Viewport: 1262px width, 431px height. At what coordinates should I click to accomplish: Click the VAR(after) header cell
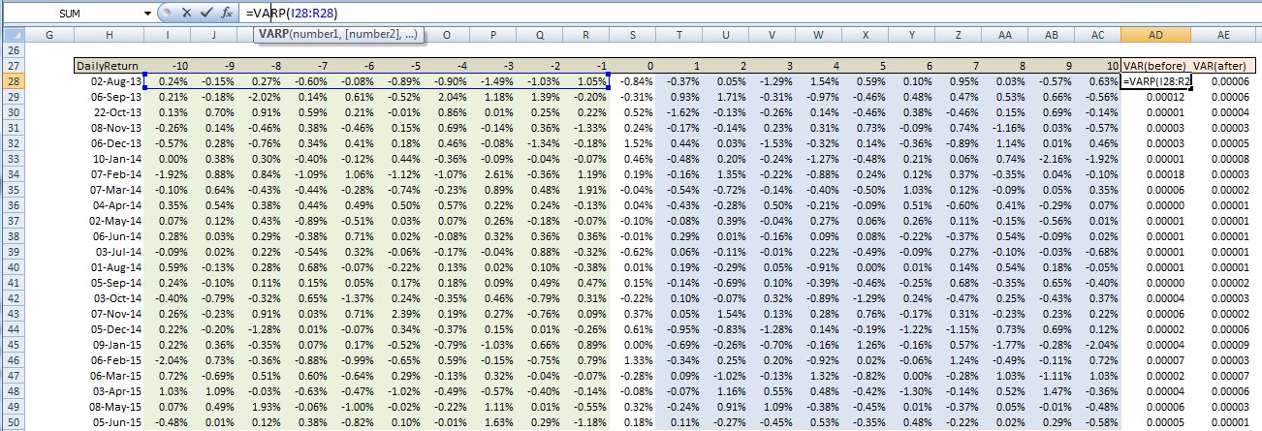[1225, 66]
